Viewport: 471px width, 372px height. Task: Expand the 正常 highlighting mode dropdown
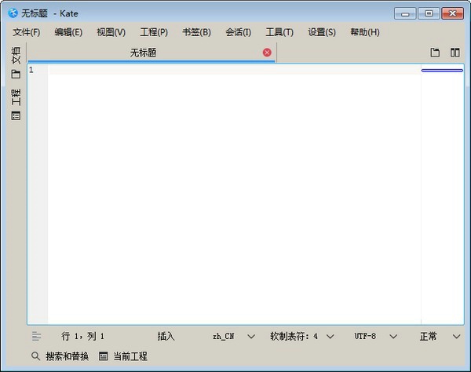(440, 336)
